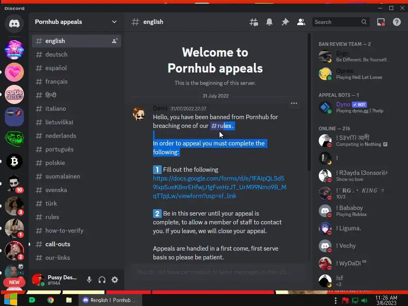Open the Google Forms appeal link
The height and width of the screenshot is (306, 408).
(220, 187)
